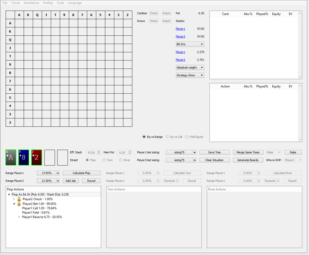
Task: Click the Generate Boards button
Action: pos(248,160)
